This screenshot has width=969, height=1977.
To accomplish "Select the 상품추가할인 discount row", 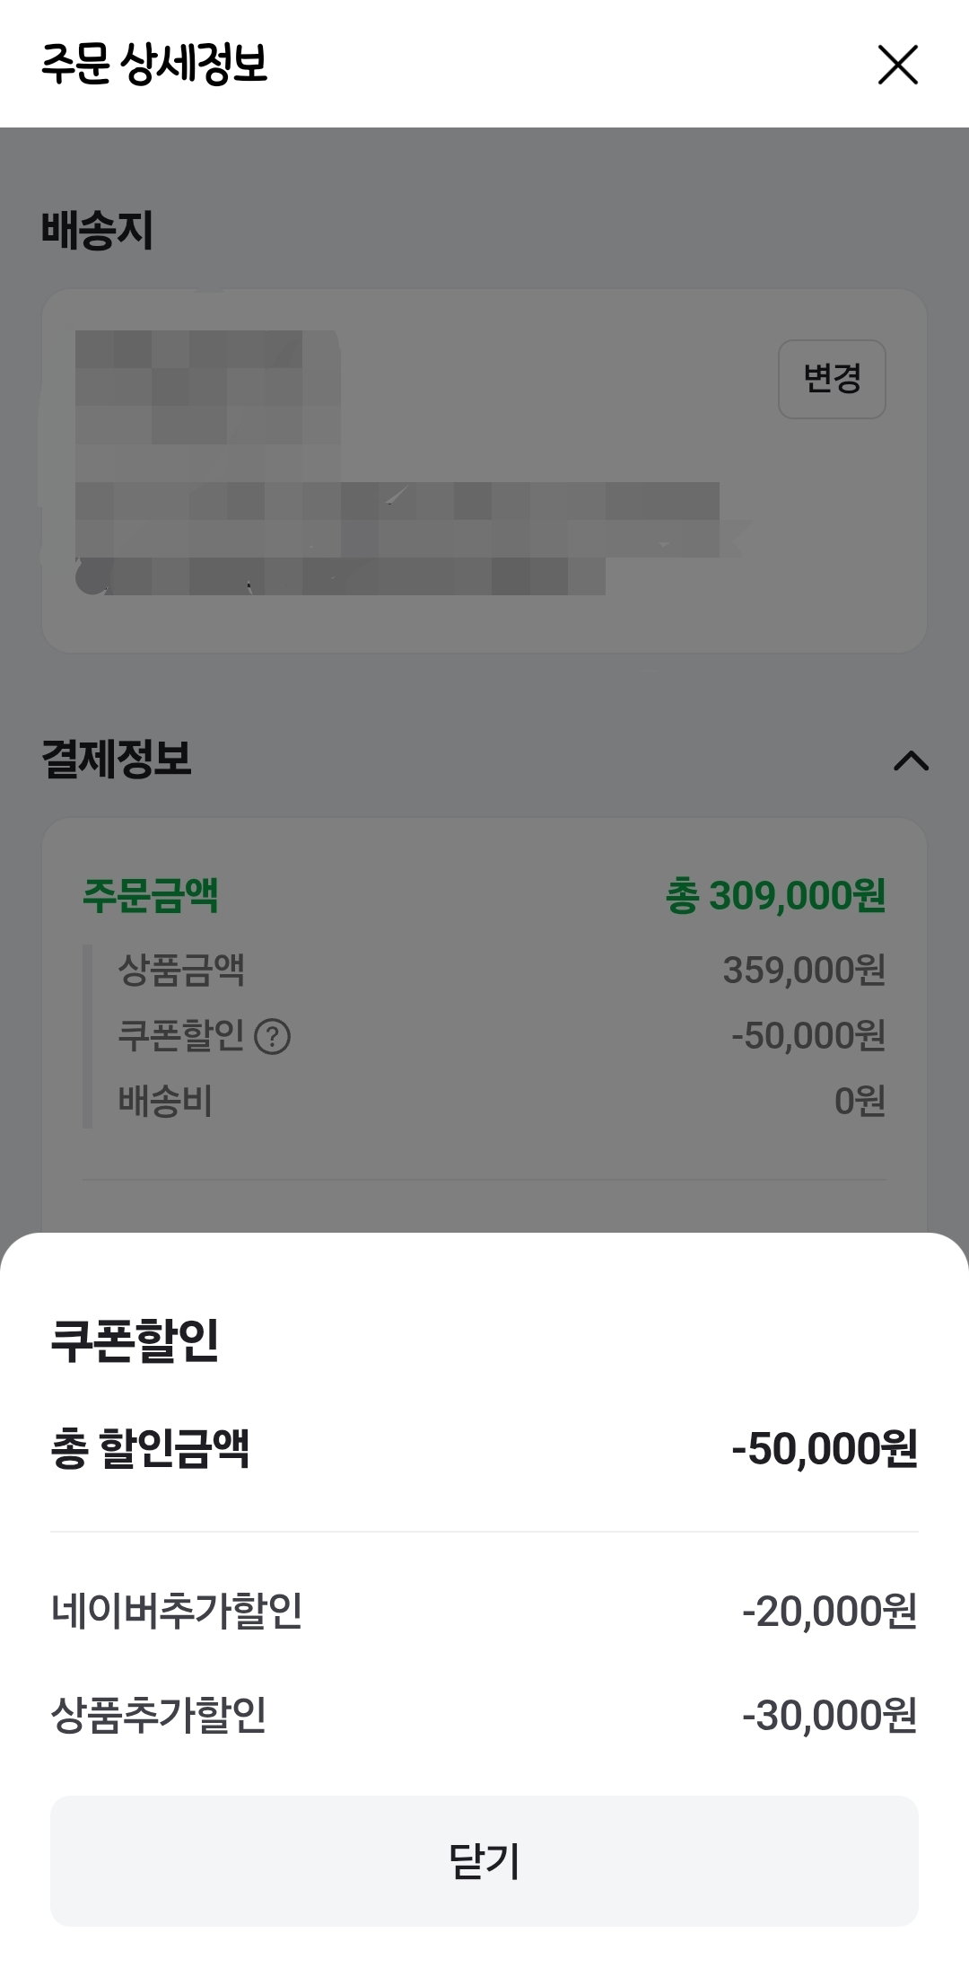I will pyautogui.click(x=484, y=1715).
